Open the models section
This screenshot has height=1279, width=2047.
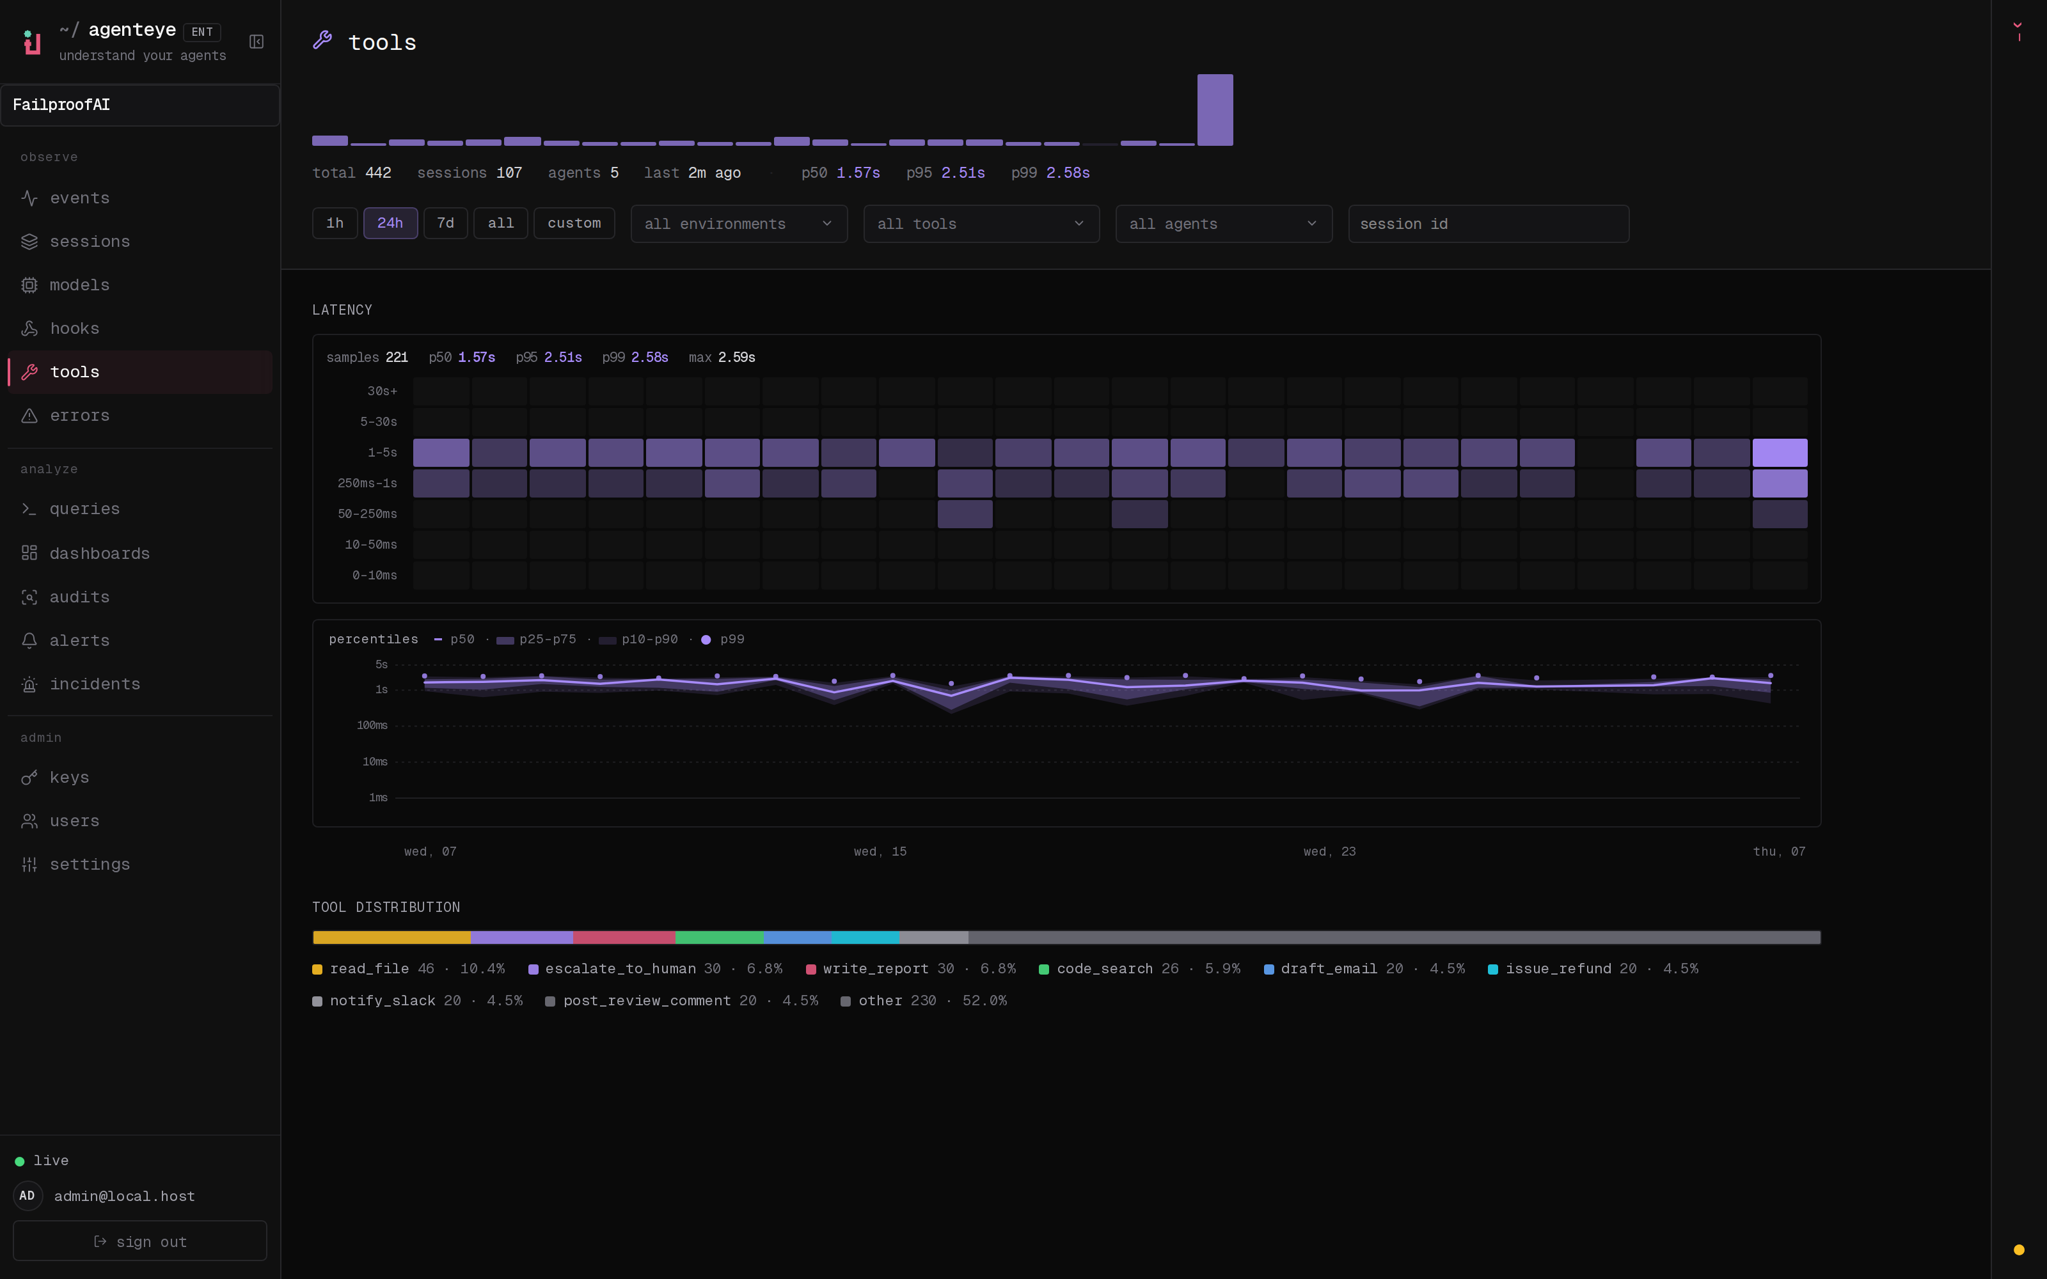pos(139,285)
